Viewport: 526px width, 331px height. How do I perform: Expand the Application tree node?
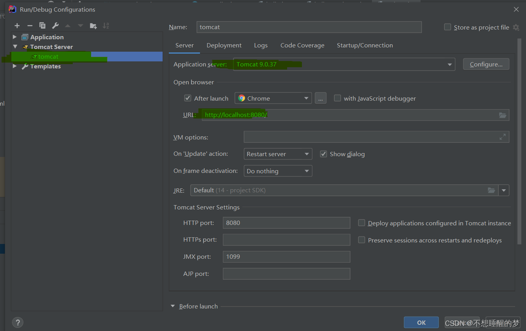coord(15,37)
